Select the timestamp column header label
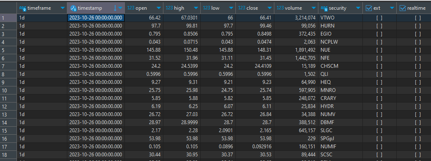431x161 pixels. (x=90, y=8)
